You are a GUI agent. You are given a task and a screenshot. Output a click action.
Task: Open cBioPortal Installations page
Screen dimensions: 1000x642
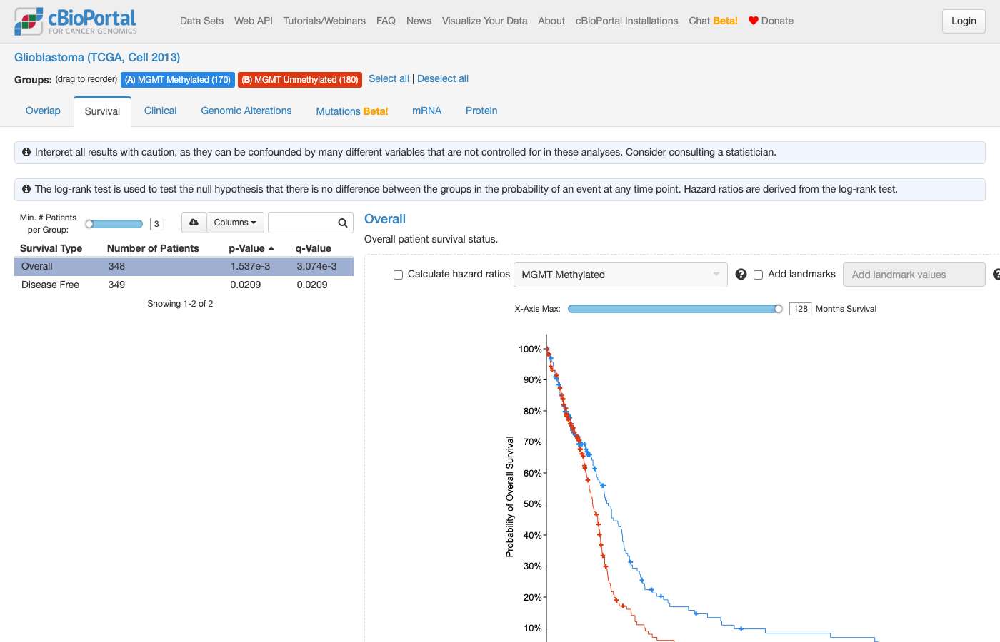[627, 21]
